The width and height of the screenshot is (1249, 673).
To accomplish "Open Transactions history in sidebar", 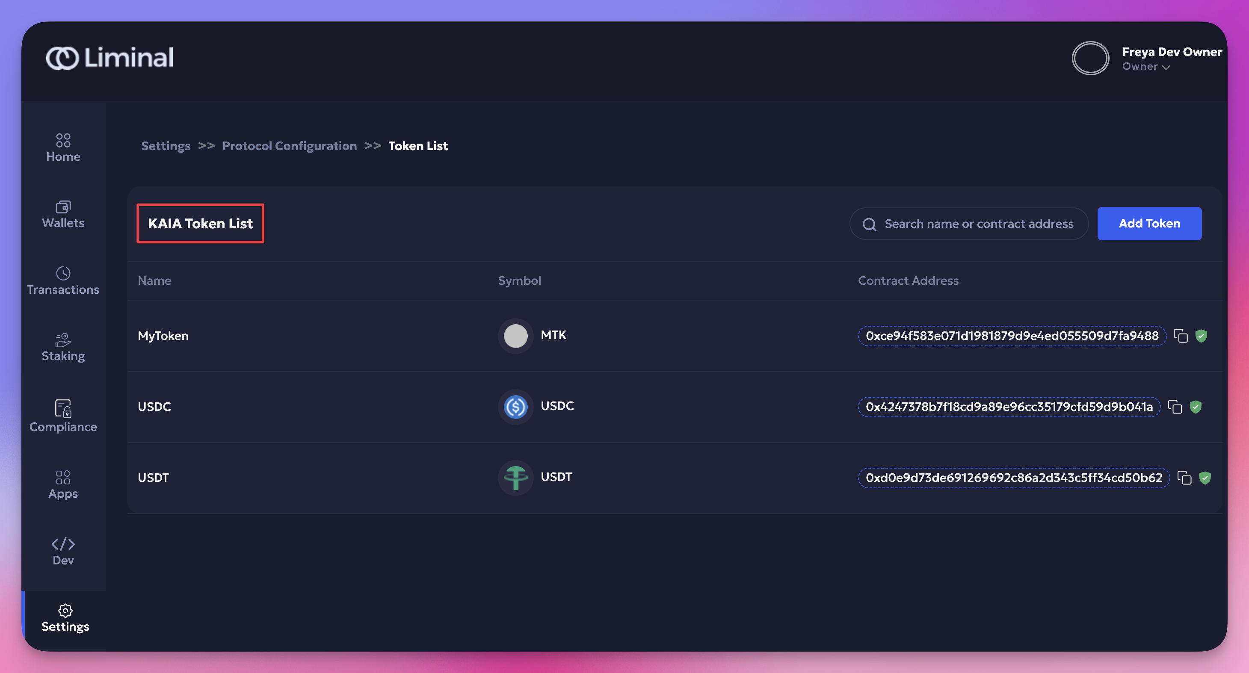I will [63, 281].
